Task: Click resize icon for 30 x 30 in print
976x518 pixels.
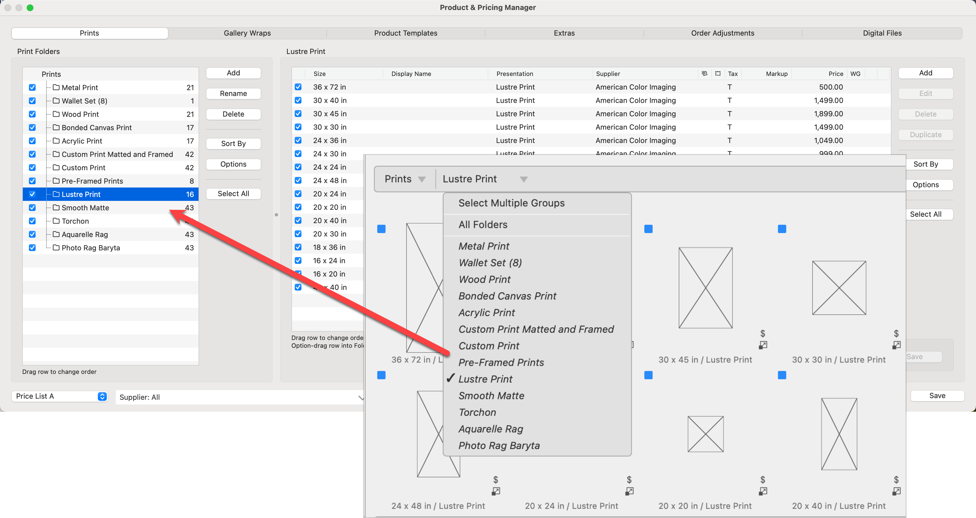Action: pyautogui.click(x=896, y=345)
